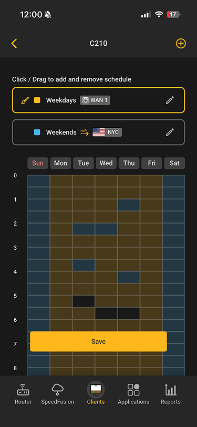The height and width of the screenshot is (427, 197).
Task: Tap the yellow back arrow icon
Action: [14, 44]
